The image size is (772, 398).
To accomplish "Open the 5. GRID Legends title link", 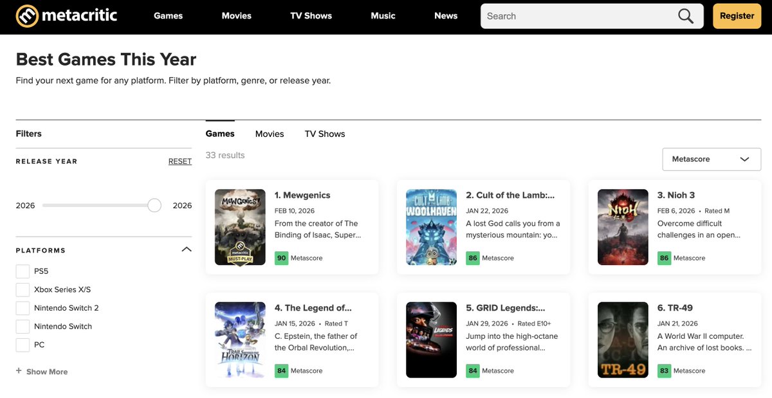I will (506, 308).
